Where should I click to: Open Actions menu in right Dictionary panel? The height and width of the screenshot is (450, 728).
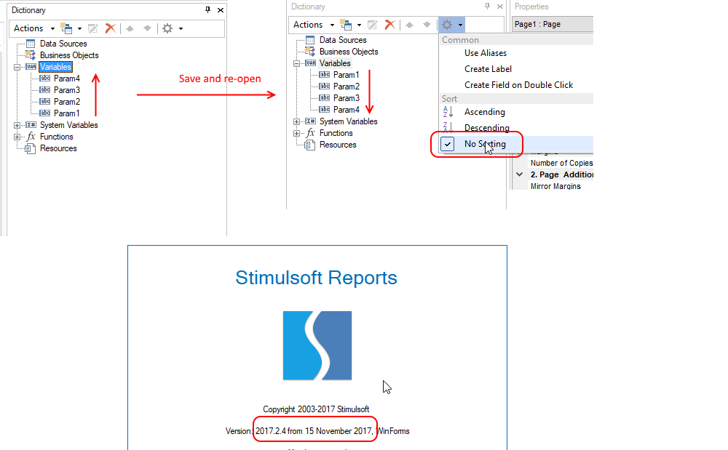pyautogui.click(x=313, y=25)
